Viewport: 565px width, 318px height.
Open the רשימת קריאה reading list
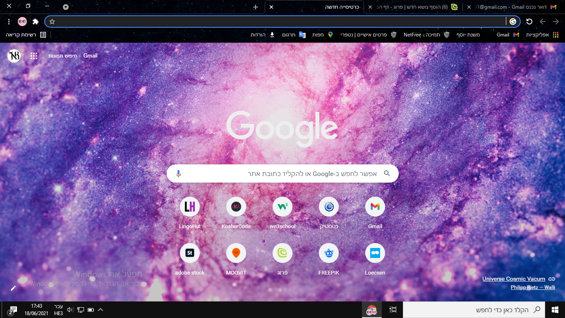click(x=26, y=35)
